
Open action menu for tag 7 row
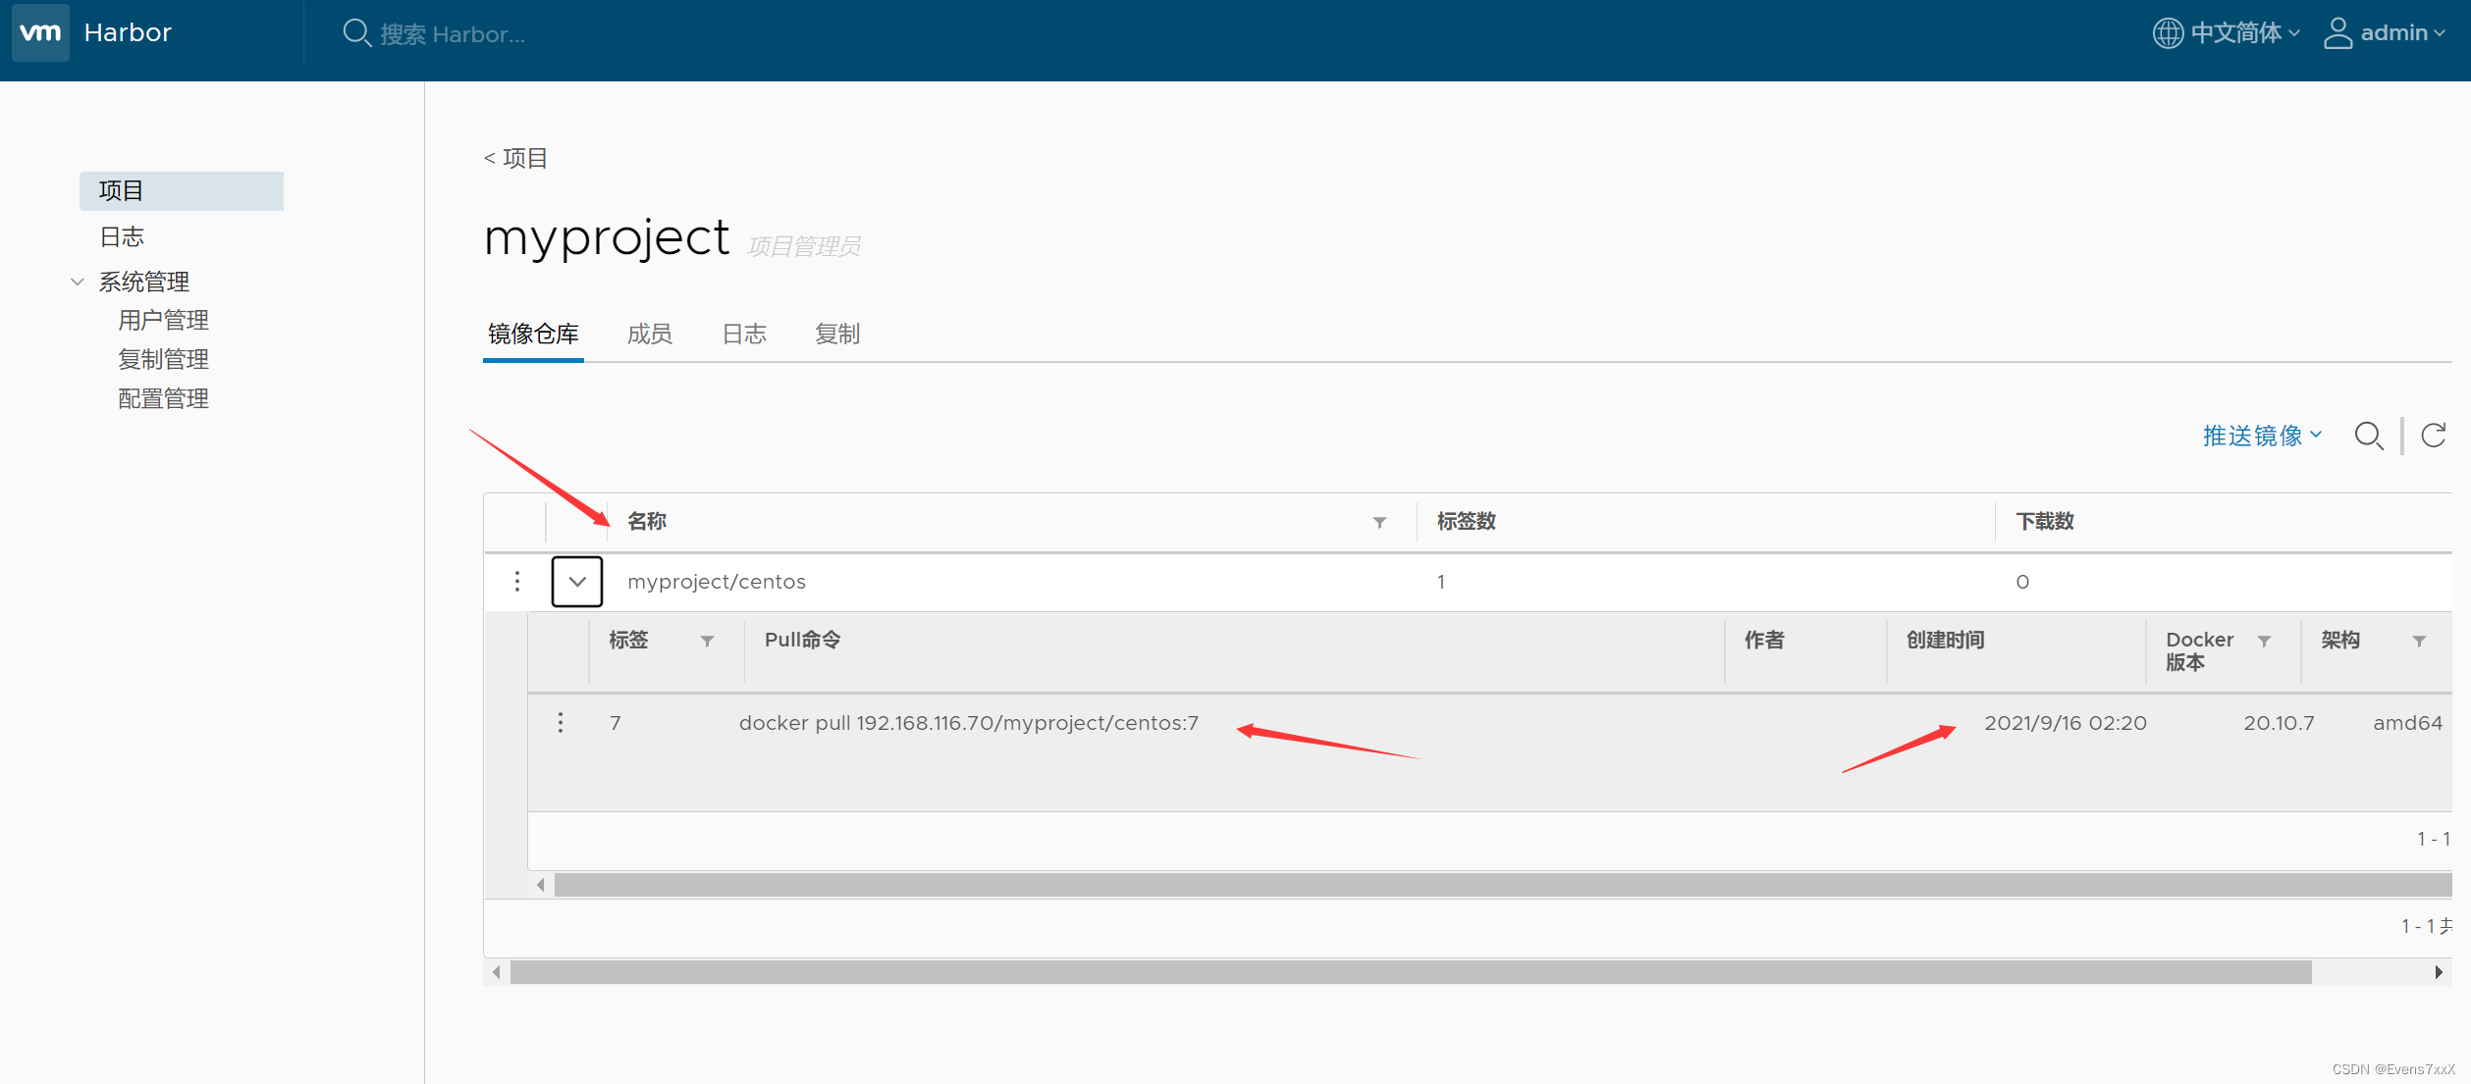[561, 723]
